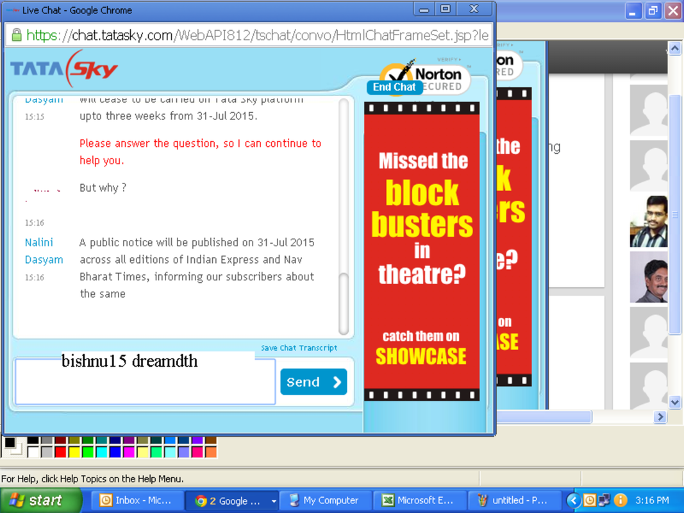Pick the navy blue color swatch
Screen dimensions: 684x513
[115, 440]
